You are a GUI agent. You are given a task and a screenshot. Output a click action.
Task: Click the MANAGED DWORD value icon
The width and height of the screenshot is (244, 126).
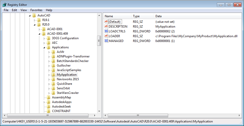pos(106,41)
